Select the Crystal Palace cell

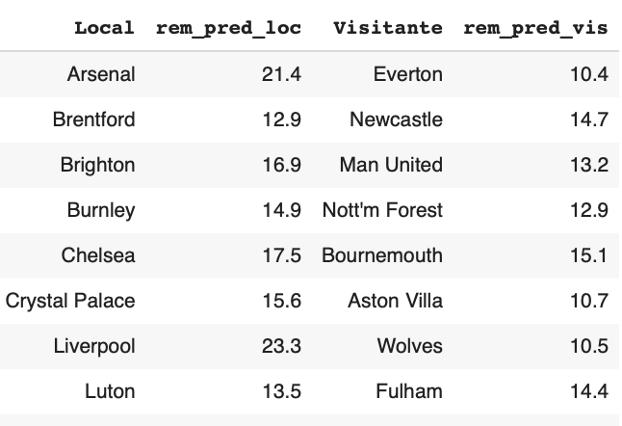(70, 301)
